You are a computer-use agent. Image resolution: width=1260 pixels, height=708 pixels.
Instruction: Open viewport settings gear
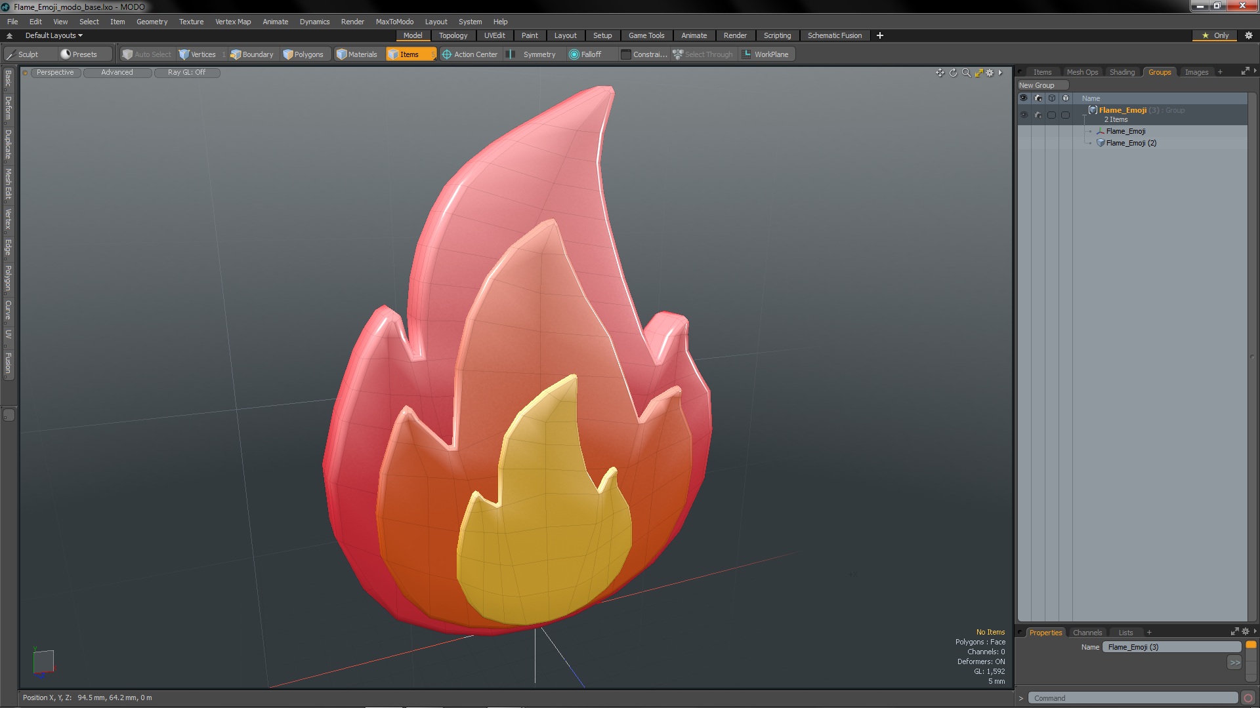(990, 73)
